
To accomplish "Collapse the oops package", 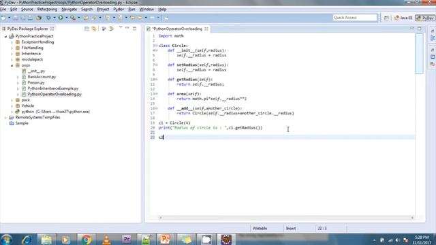I will tap(12, 65).
